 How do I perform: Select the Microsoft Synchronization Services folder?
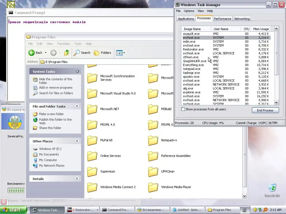111,78
